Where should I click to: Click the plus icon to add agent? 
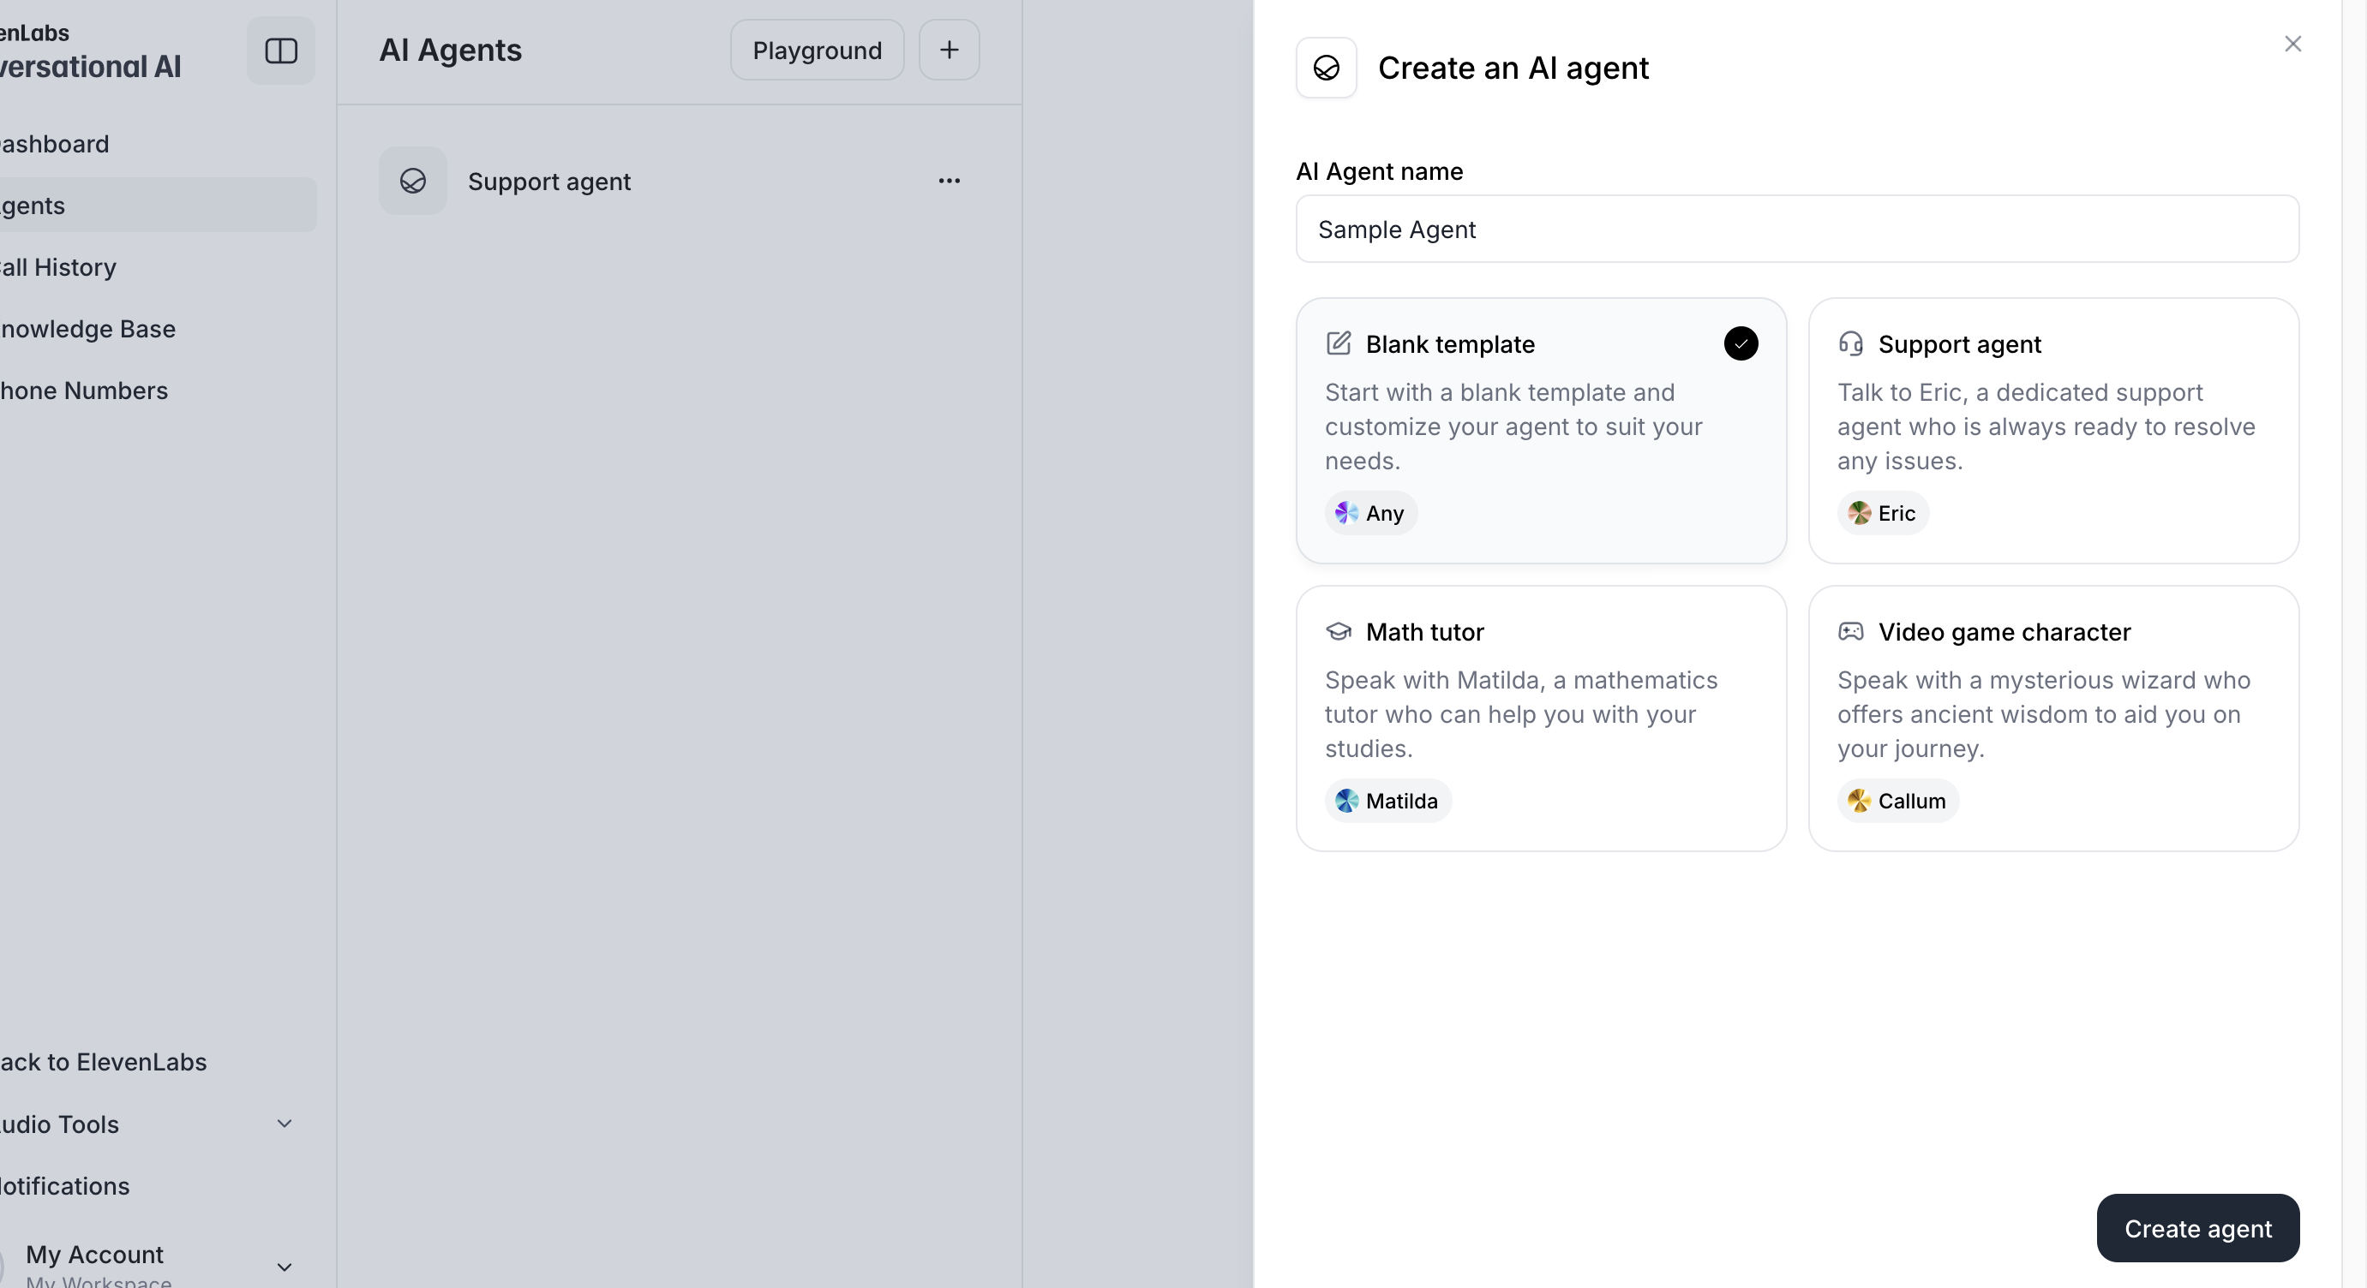[950, 50]
